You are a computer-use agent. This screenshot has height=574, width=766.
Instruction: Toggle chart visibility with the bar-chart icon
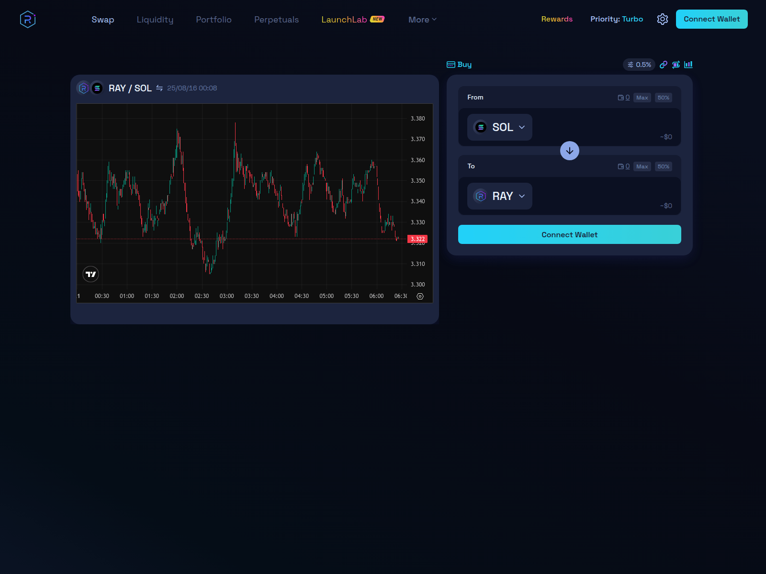pos(688,65)
